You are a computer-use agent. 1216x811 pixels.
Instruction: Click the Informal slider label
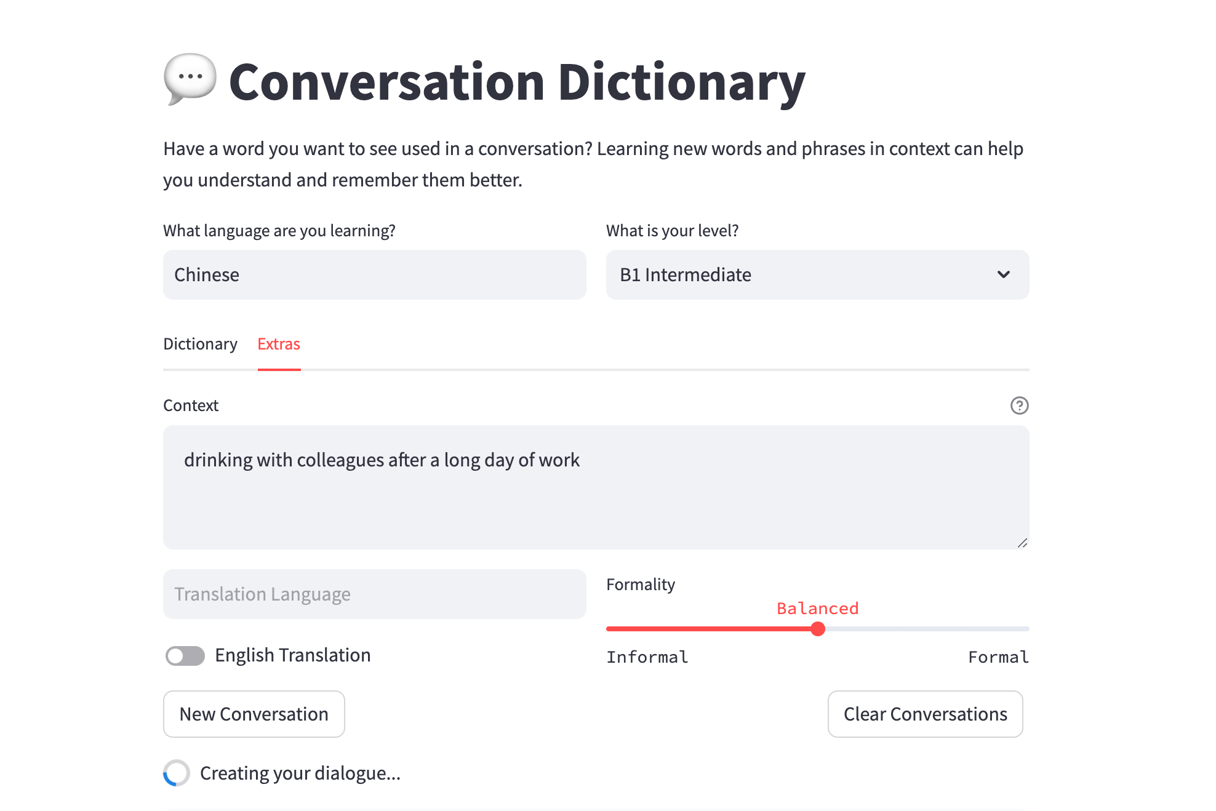647,657
